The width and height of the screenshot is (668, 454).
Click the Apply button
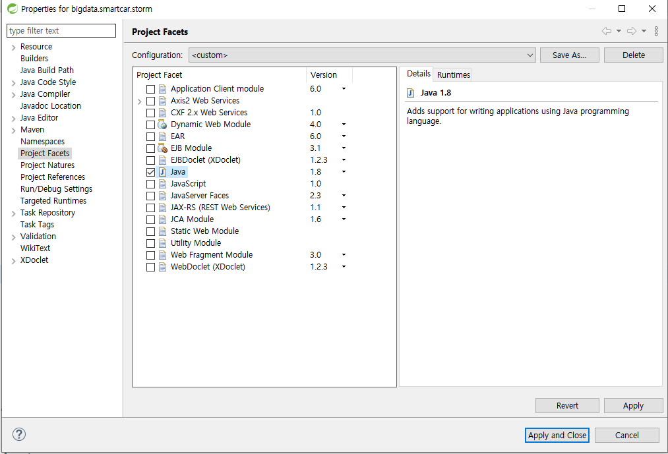pos(633,405)
